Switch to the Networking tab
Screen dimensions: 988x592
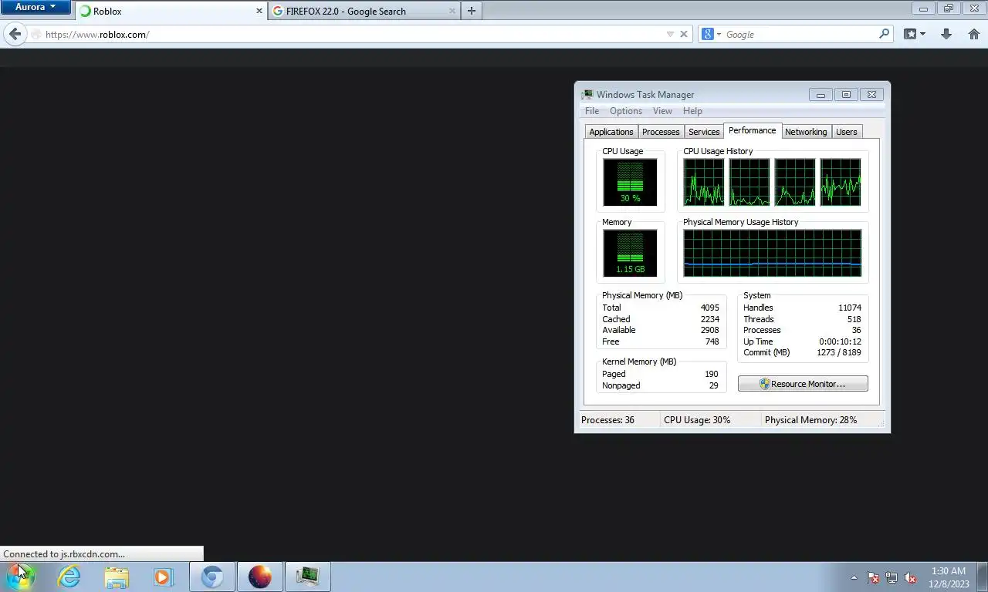click(806, 132)
